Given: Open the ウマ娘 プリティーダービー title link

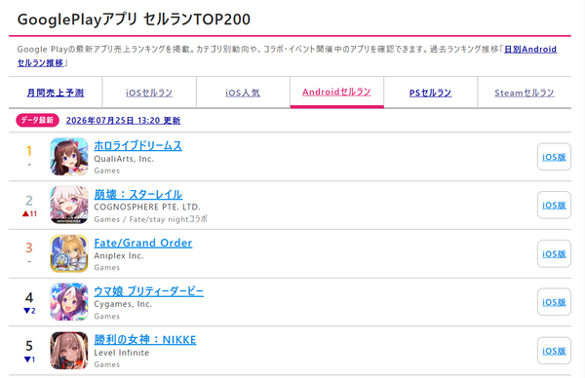Looking at the screenshot, I should click(x=149, y=291).
